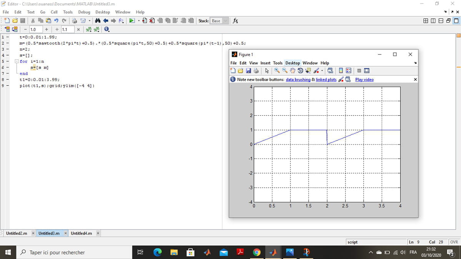Switch editor layout to left/right split tile
Image resolution: width=461 pixels, height=259 pixels.
point(433,21)
